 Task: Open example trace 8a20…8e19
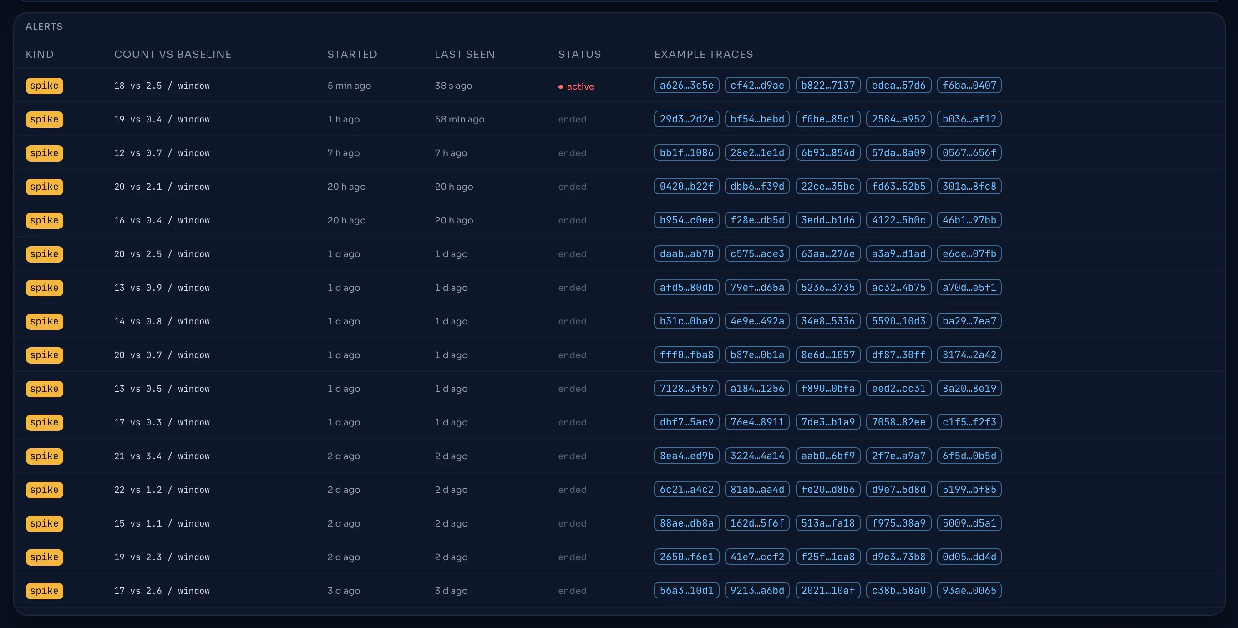click(969, 388)
